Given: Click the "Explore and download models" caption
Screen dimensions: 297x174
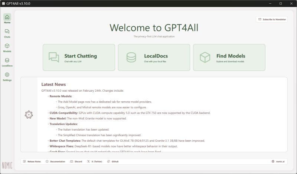Looking at the screenshot, I should point(230,62).
